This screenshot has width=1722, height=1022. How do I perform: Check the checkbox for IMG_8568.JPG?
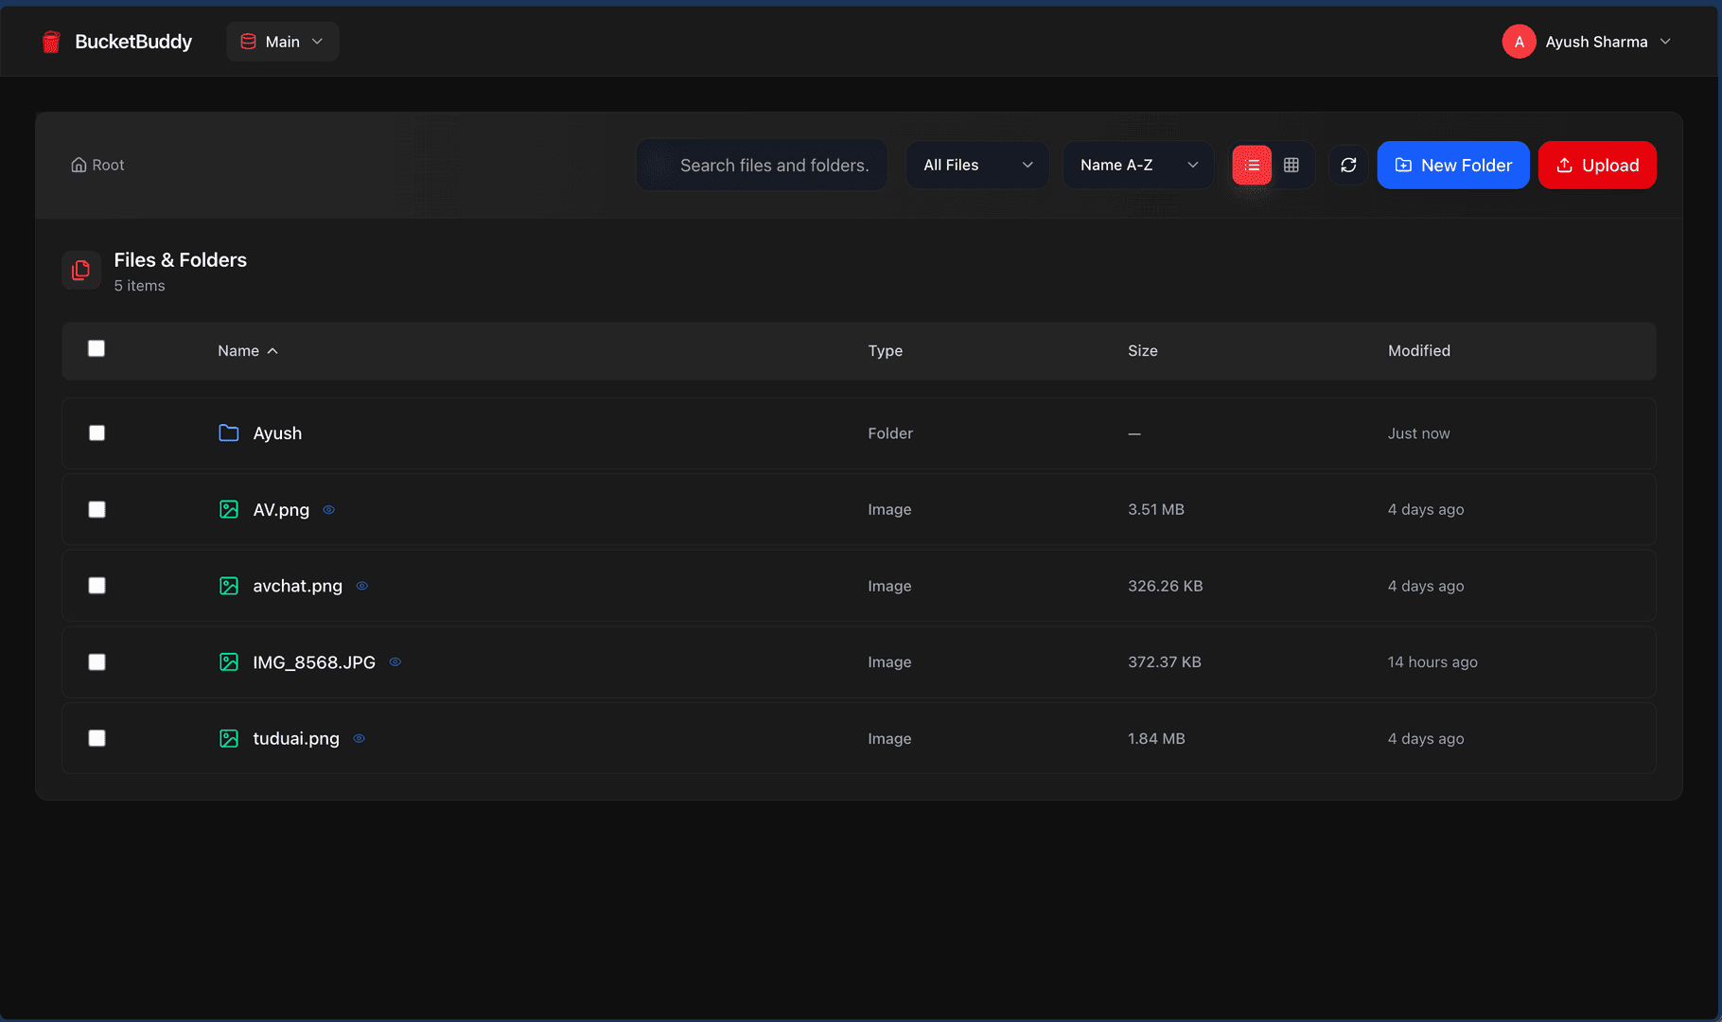[97, 661]
